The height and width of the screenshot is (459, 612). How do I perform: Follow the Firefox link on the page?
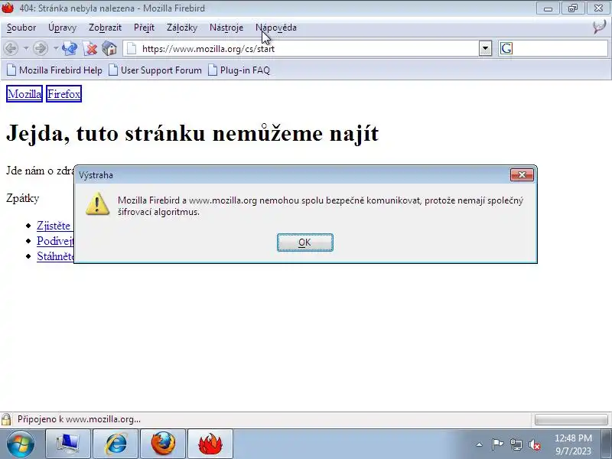[x=63, y=94]
